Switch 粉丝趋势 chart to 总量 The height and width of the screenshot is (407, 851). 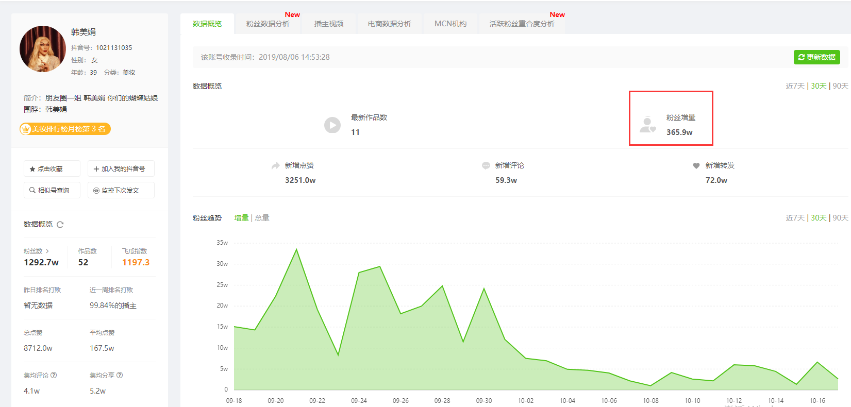pyautogui.click(x=262, y=218)
